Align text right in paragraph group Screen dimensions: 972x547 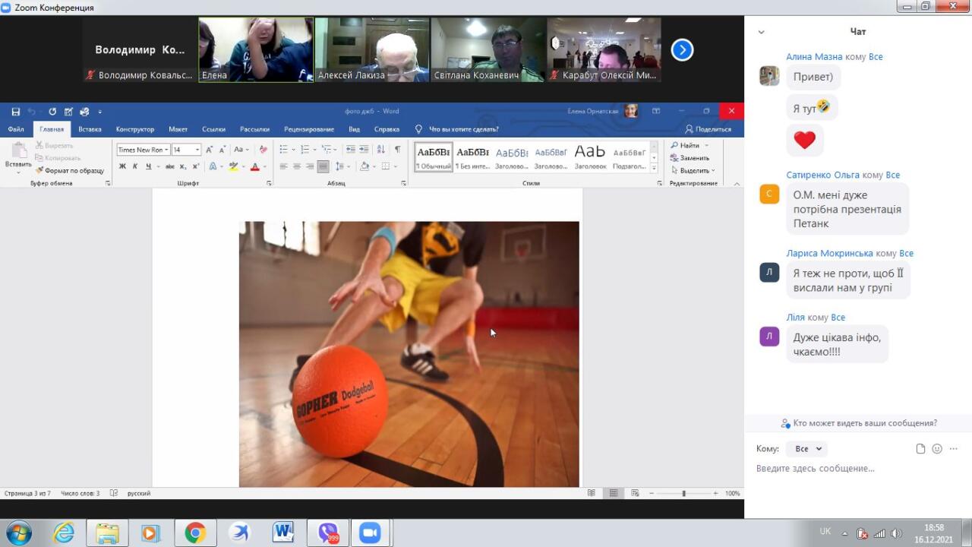(310, 166)
